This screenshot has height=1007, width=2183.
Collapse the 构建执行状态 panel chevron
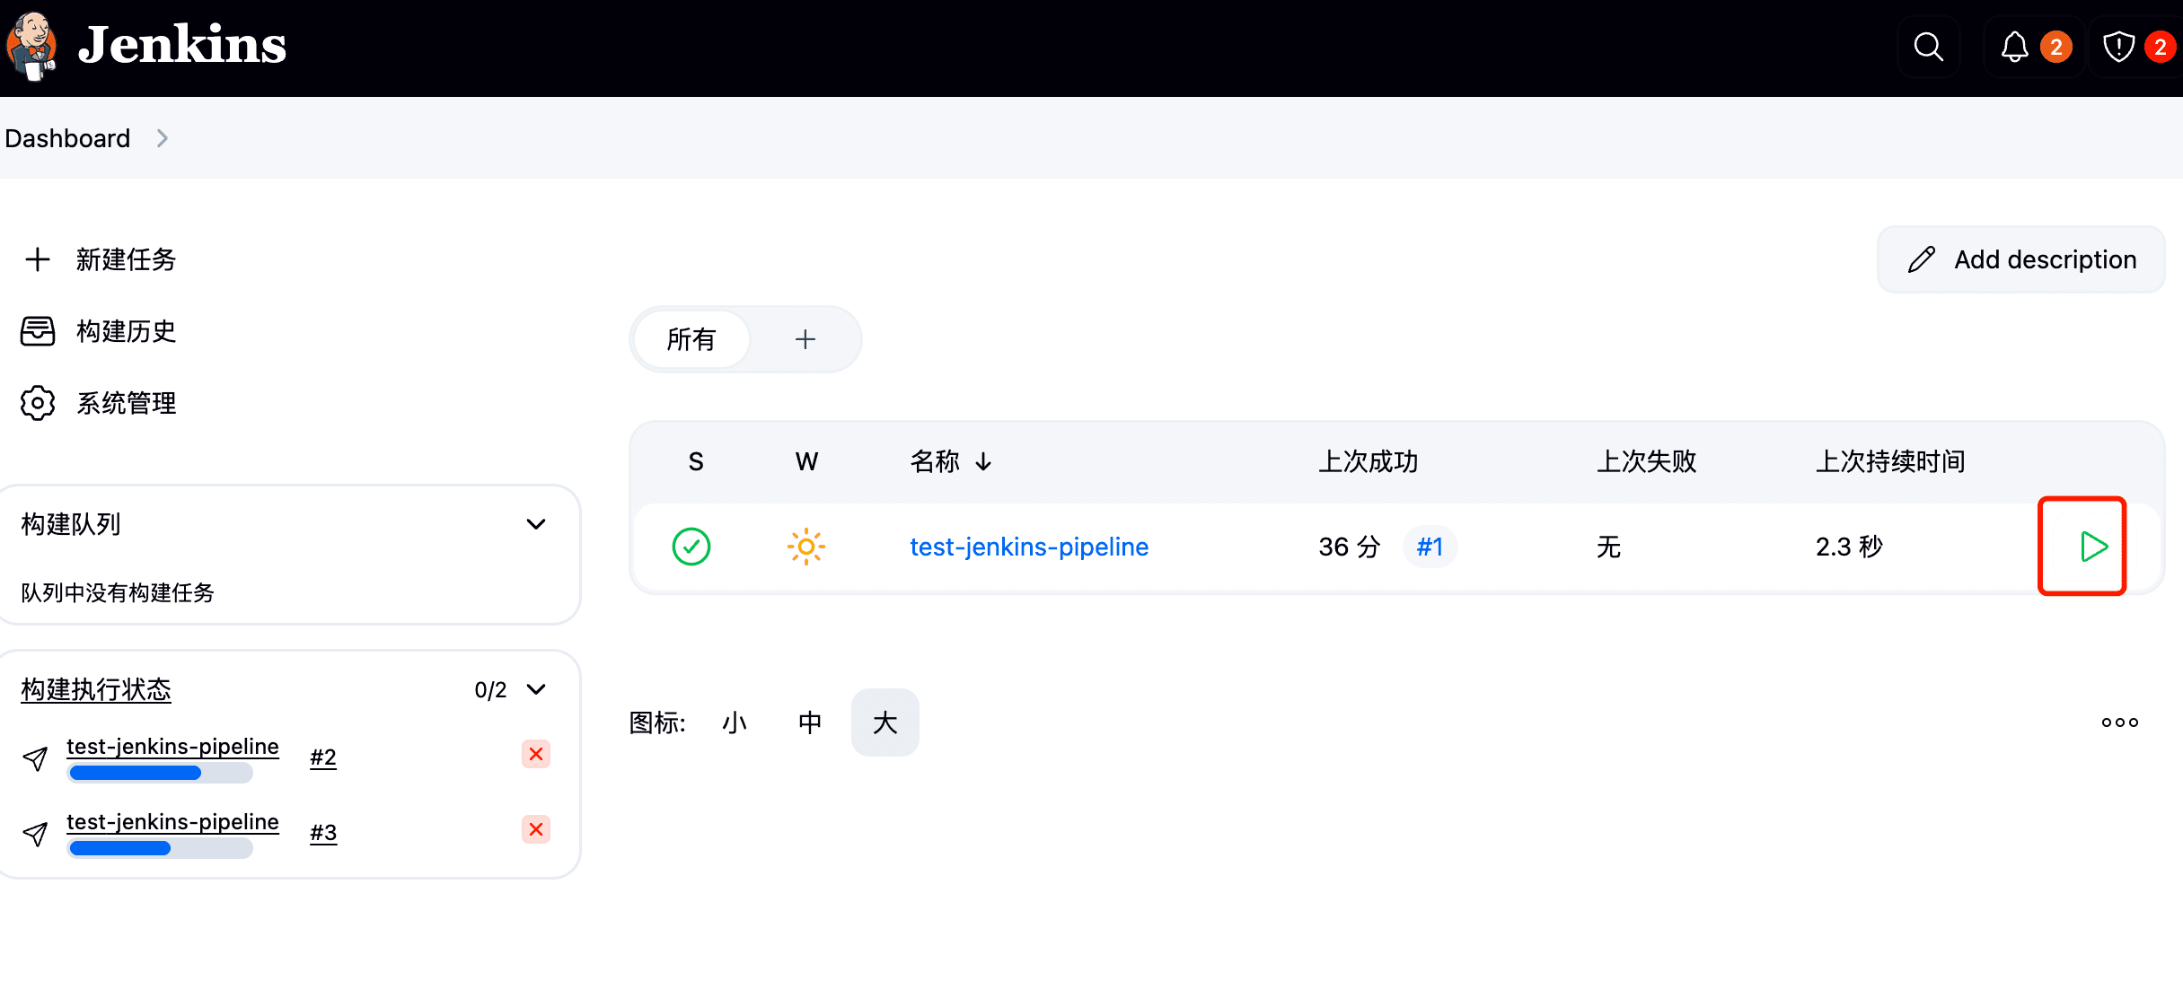click(x=536, y=689)
